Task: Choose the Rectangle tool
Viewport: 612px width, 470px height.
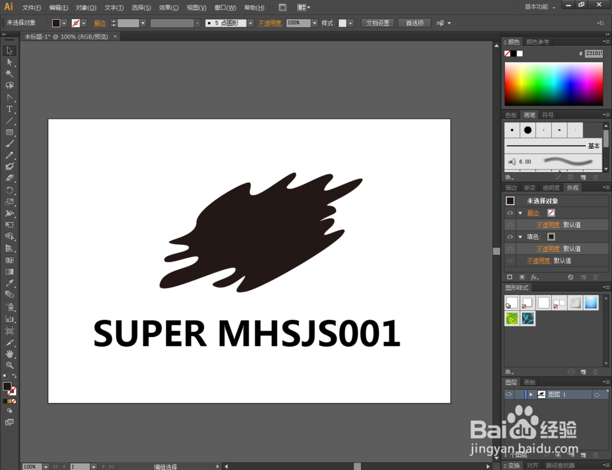Action: point(9,132)
